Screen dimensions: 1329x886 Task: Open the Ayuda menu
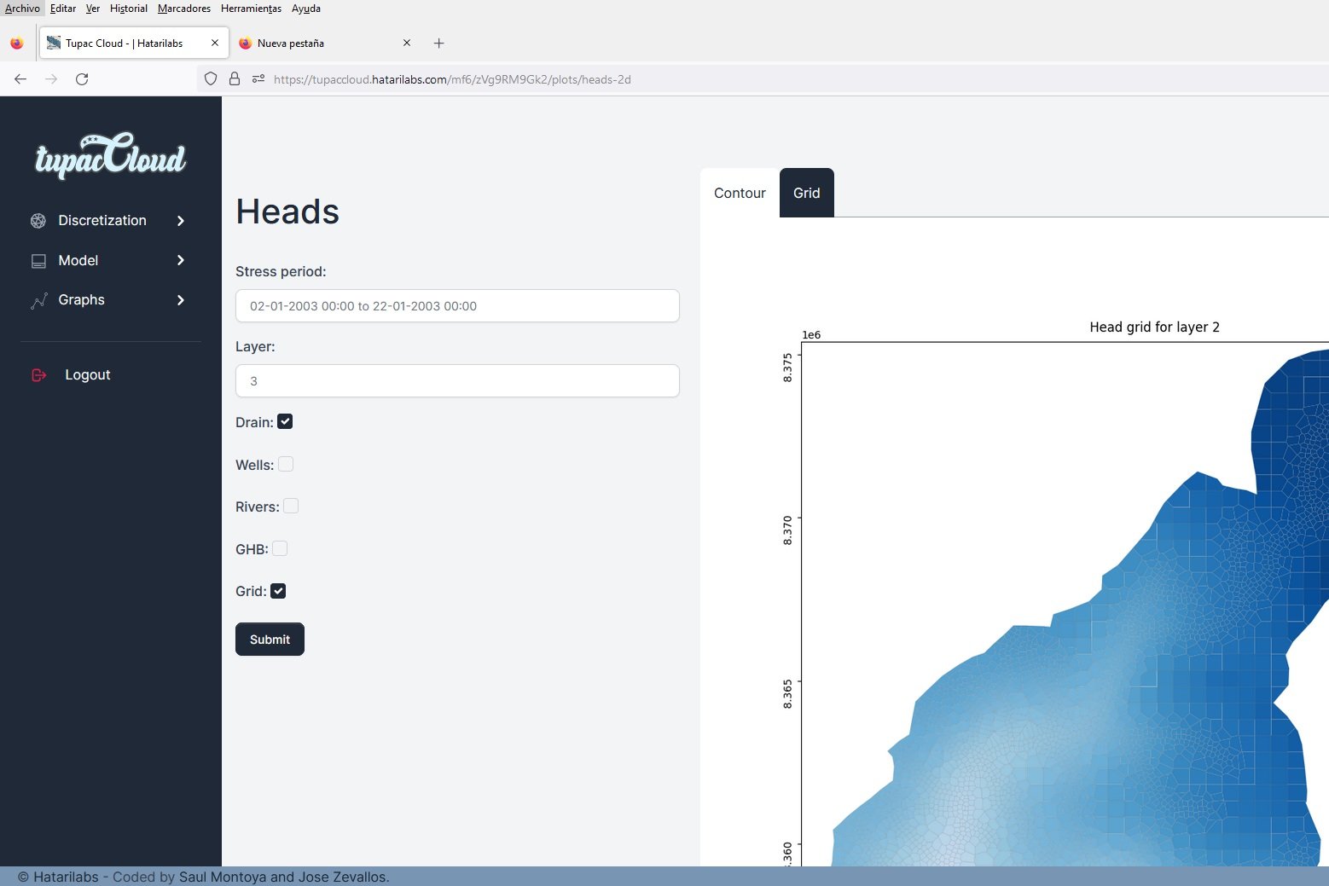[306, 9]
